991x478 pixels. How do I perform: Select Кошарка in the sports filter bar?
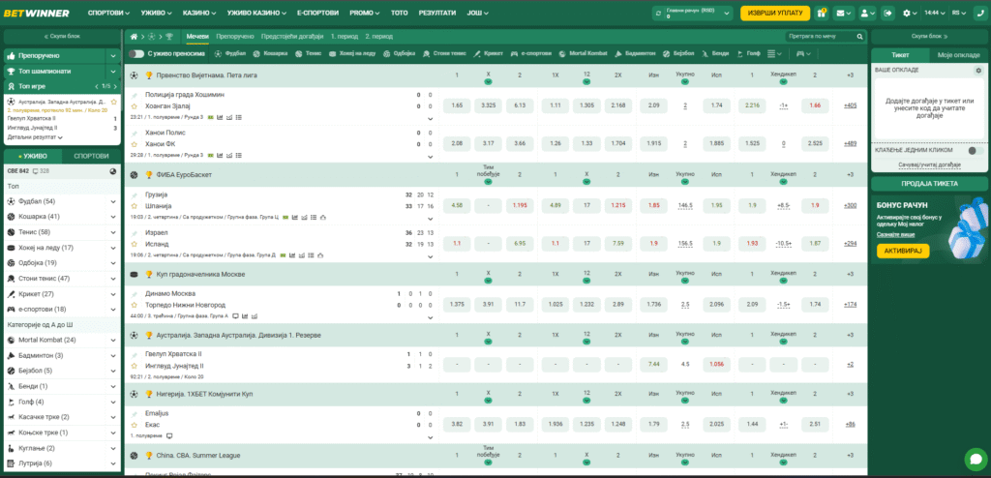(270, 54)
